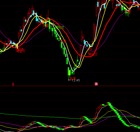
Task: Click the 买进 label left of 周死叉
Action: tap(46, 26)
